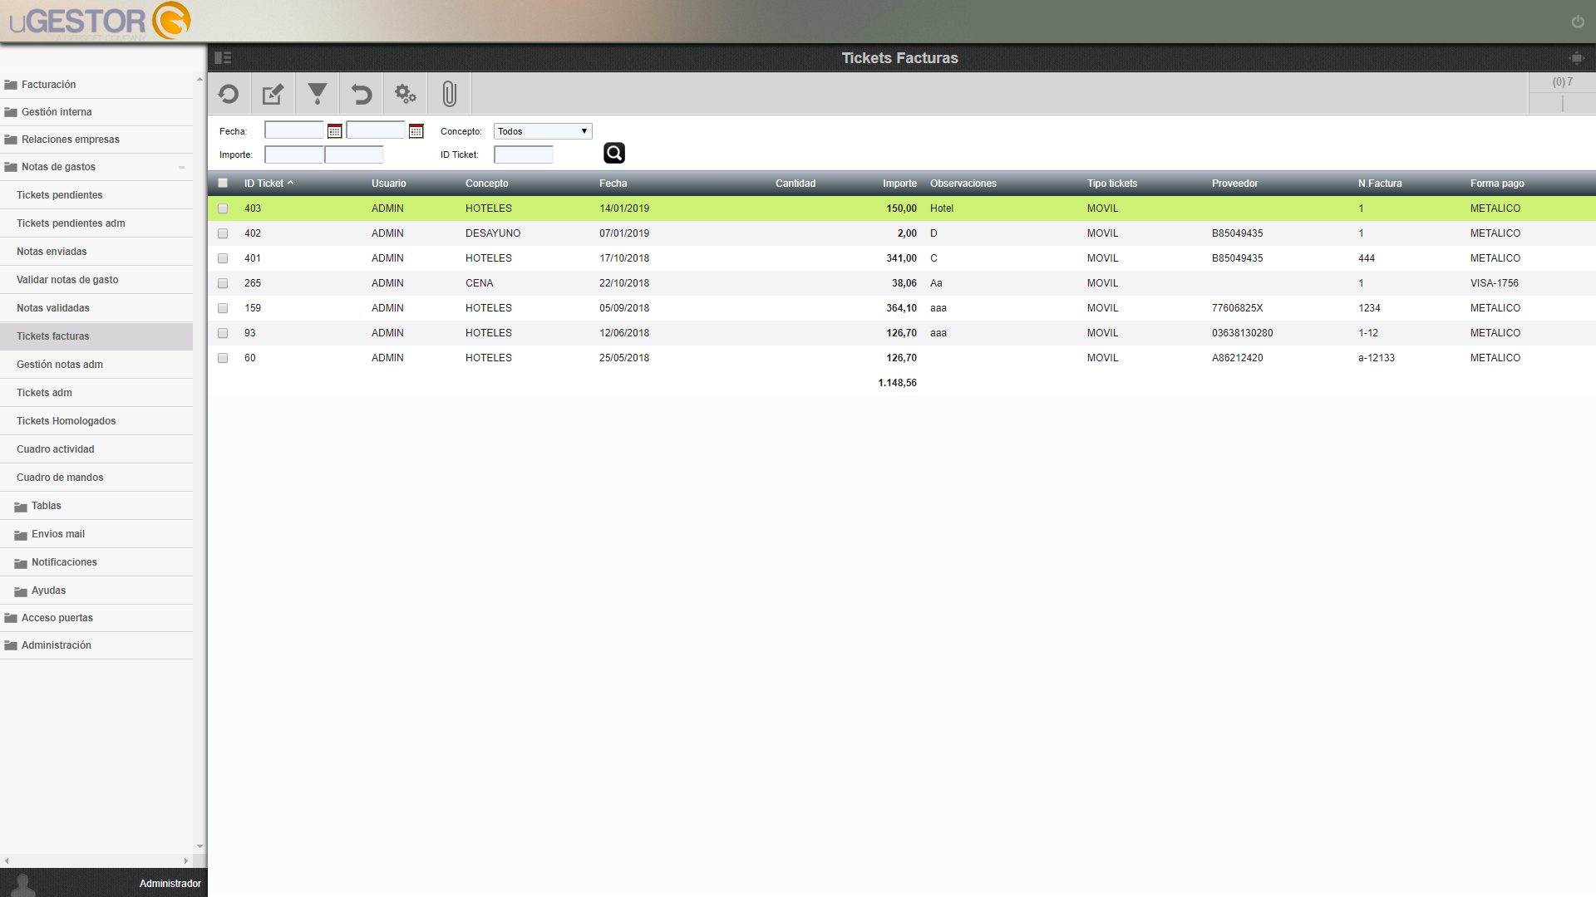Sort by the Forma pago column header
Viewport: 1596px width, 897px height.
coord(1497,184)
